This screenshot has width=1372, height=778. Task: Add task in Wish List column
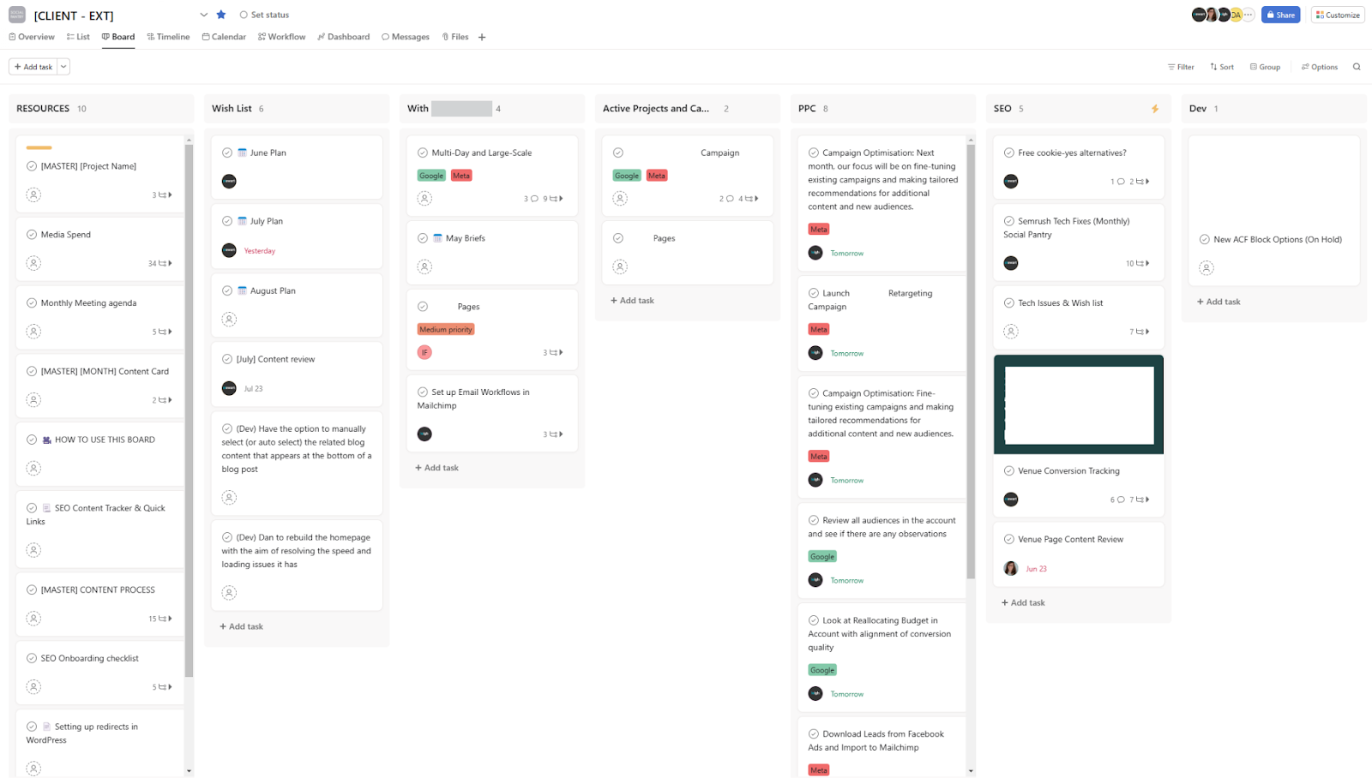[x=241, y=626]
